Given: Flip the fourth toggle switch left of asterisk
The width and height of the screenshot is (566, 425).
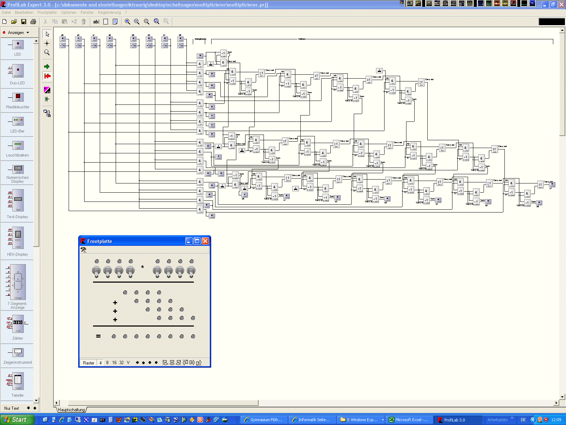Looking at the screenshot, I should pos(131,272).
